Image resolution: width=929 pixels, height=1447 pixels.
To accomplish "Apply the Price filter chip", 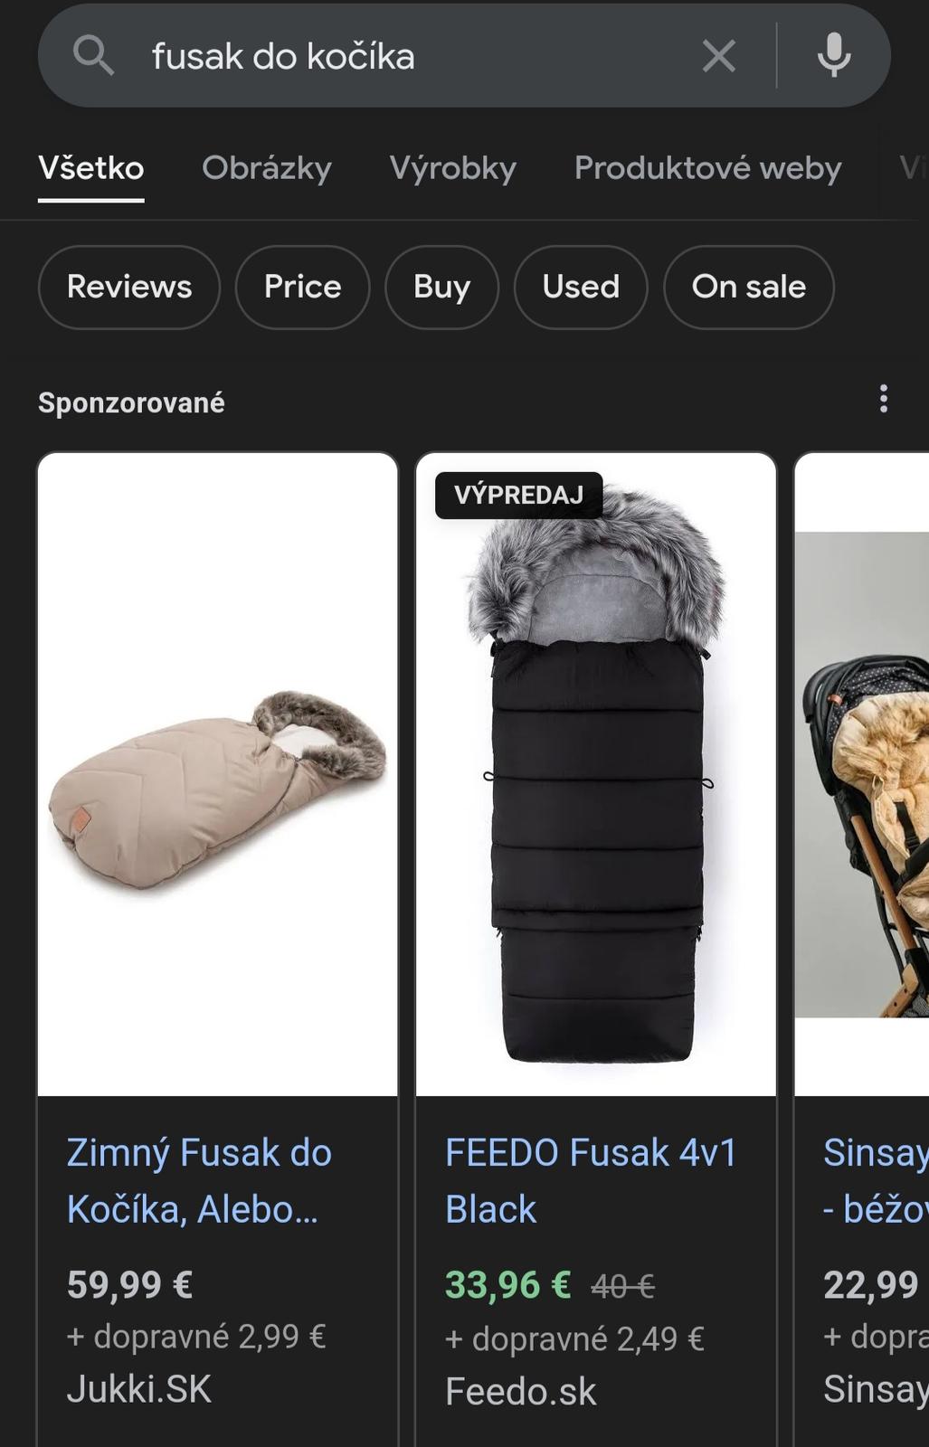I will click(x=303, y=287).
